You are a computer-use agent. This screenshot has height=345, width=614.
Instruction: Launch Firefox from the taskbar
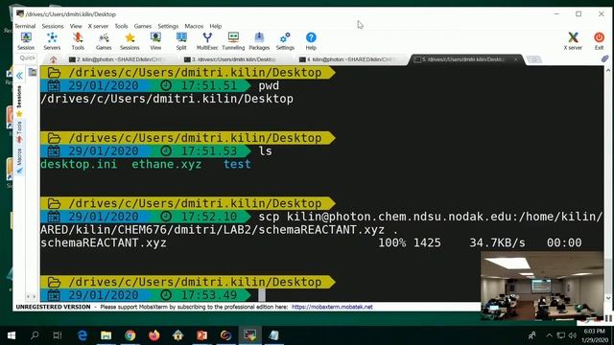(153, 335)
